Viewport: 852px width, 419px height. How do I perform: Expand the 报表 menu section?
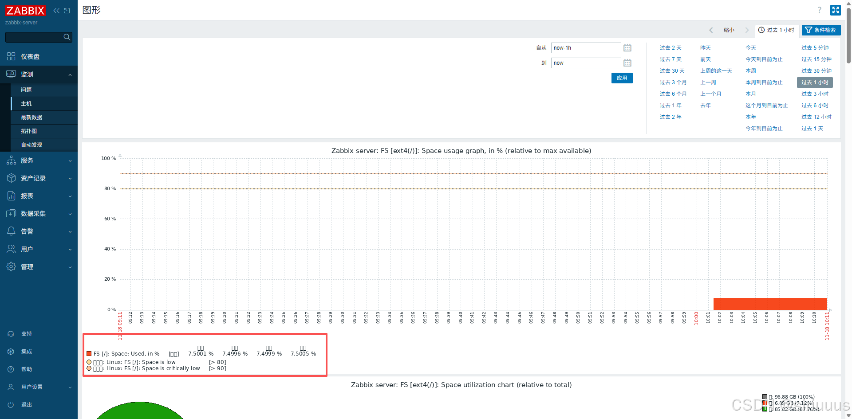(x=70, y=196)
